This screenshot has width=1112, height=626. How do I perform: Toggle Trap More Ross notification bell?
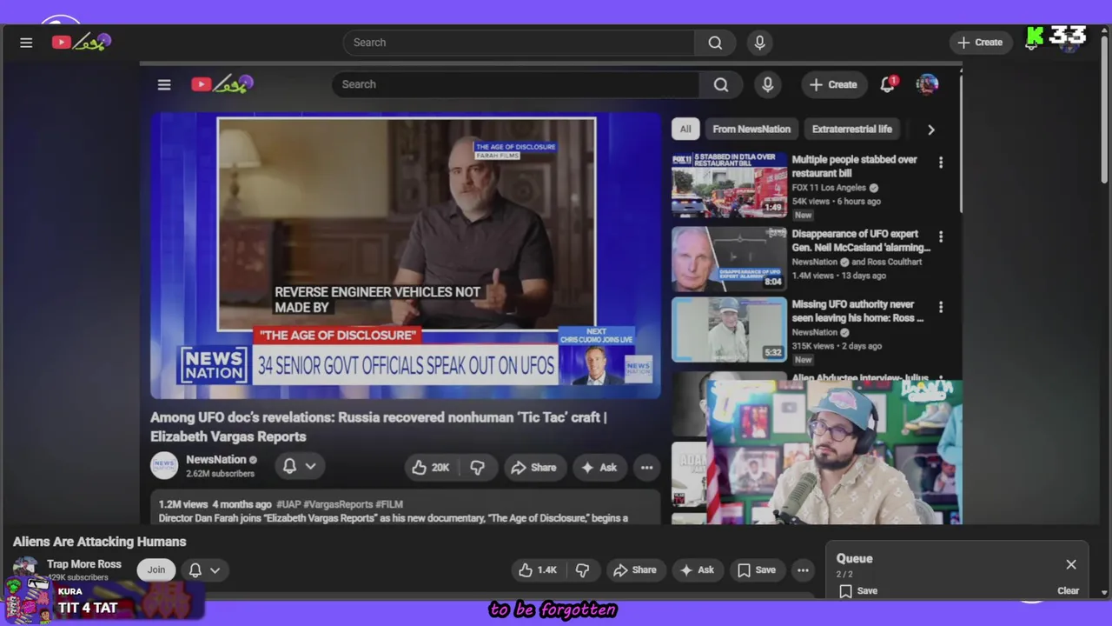click(195, 570)
